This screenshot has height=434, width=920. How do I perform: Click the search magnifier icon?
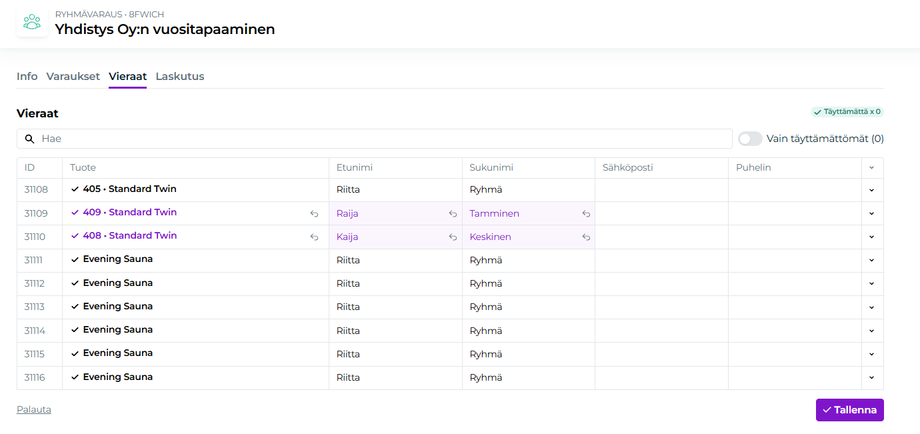tap(29, 139)
